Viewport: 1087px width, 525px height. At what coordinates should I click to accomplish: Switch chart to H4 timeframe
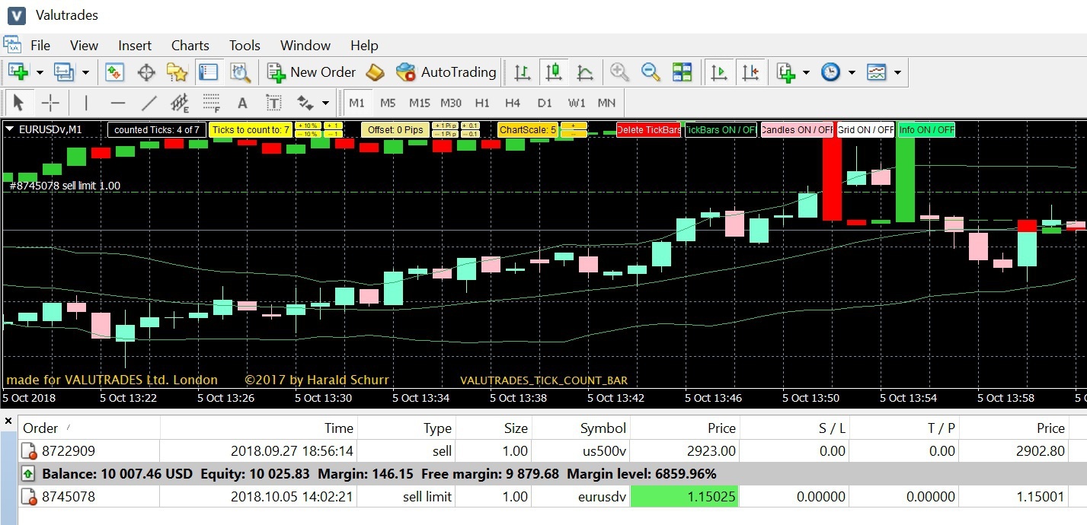(513, 103)
